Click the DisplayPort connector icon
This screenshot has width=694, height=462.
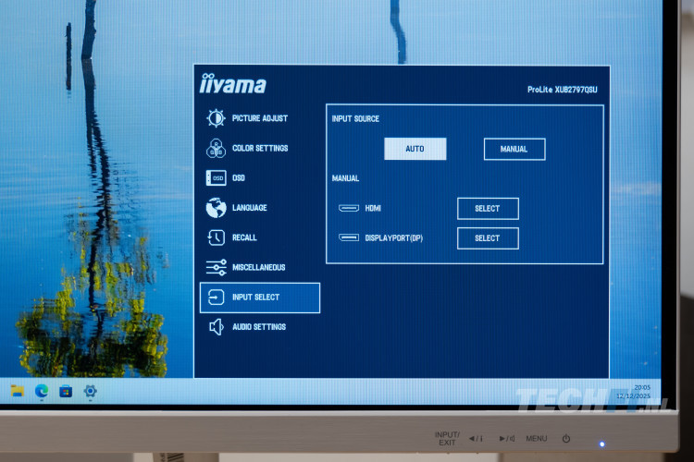349,238
